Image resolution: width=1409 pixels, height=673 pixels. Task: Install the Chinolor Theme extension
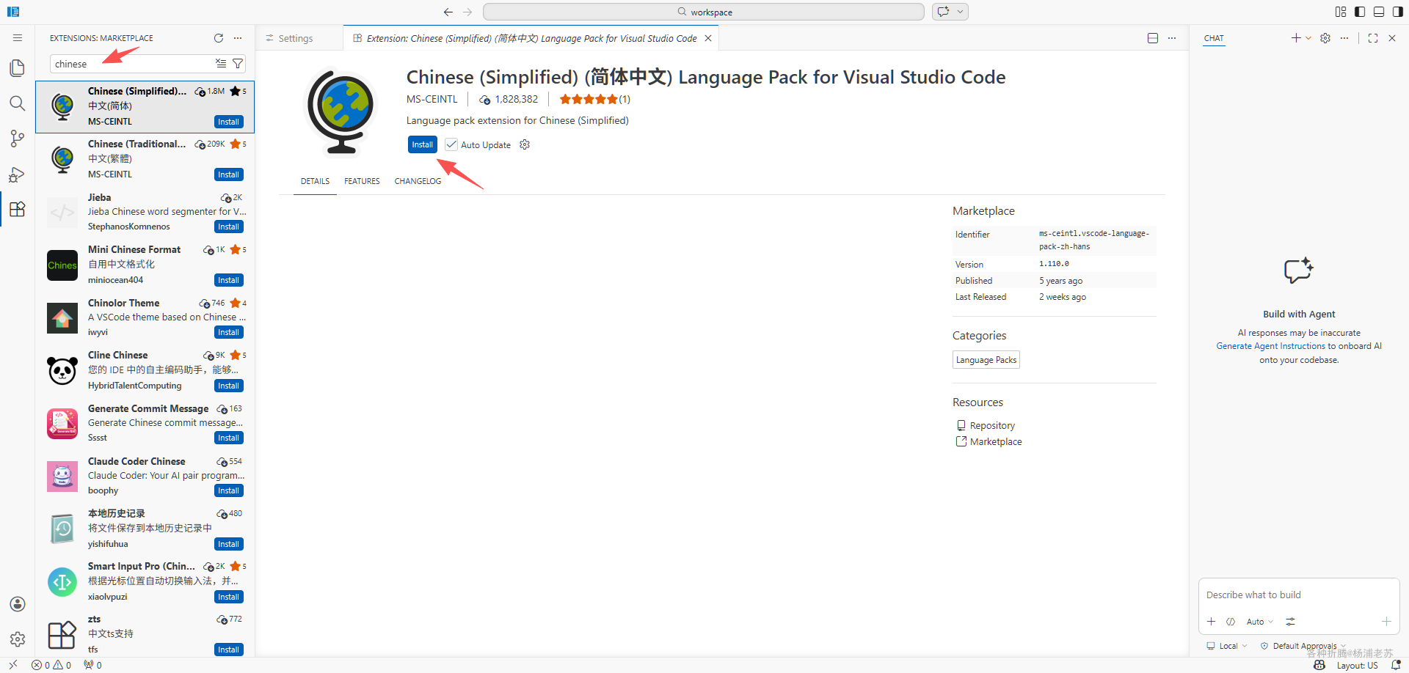[x=229, y=332]
